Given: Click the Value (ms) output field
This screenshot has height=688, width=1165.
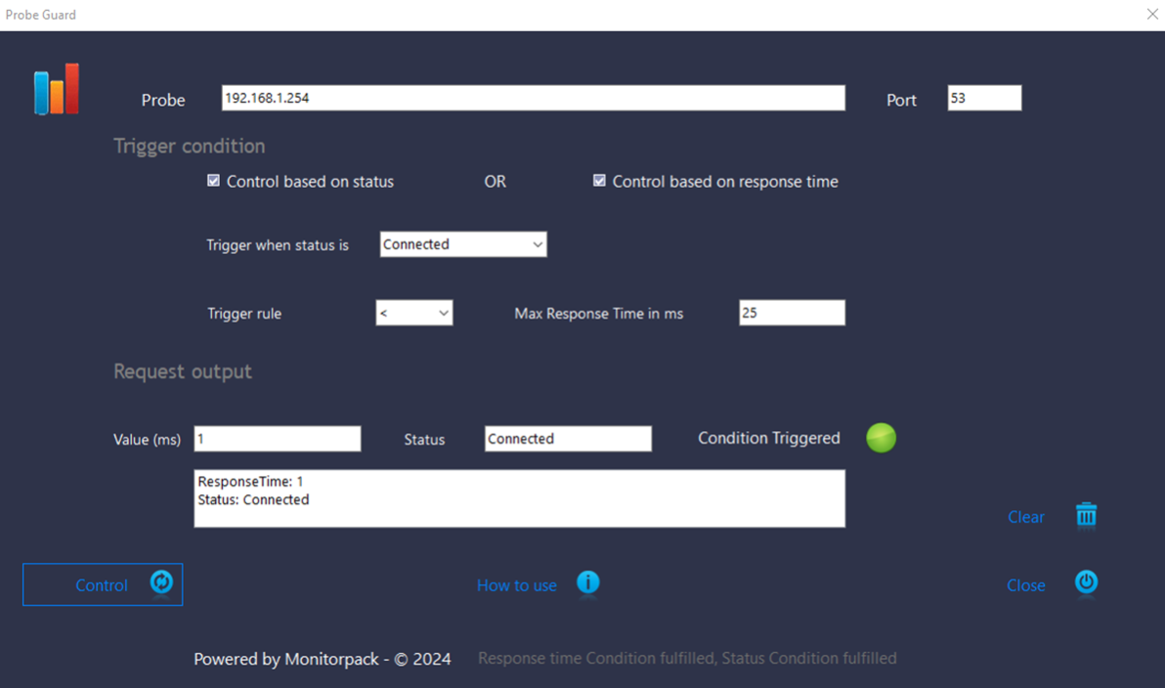Looking at the screenshot, I should [x=278, y=439].
